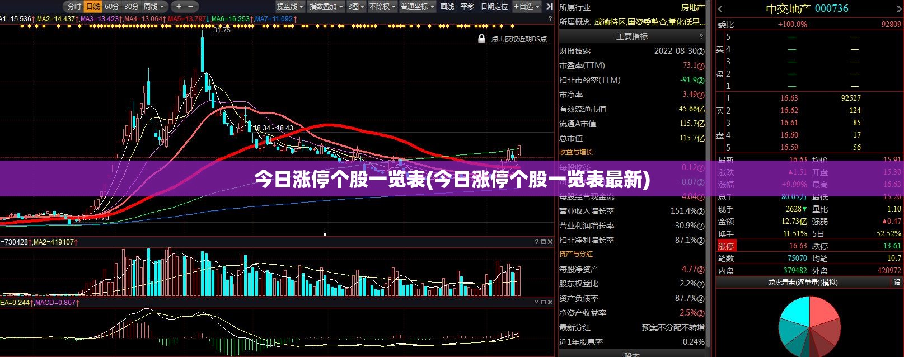Click stock name 中交地产
Viewport: 904px width, 357px height.
coord(788,9)
